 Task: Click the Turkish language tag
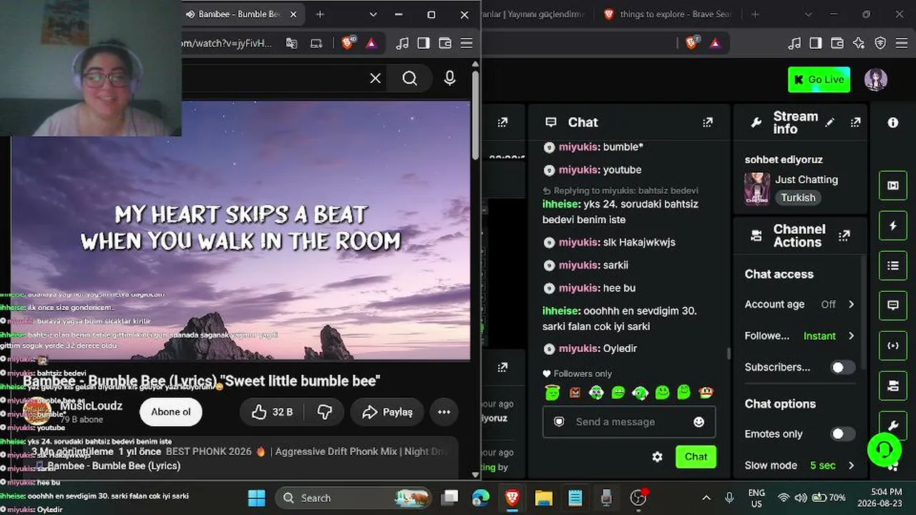[798, 197]
